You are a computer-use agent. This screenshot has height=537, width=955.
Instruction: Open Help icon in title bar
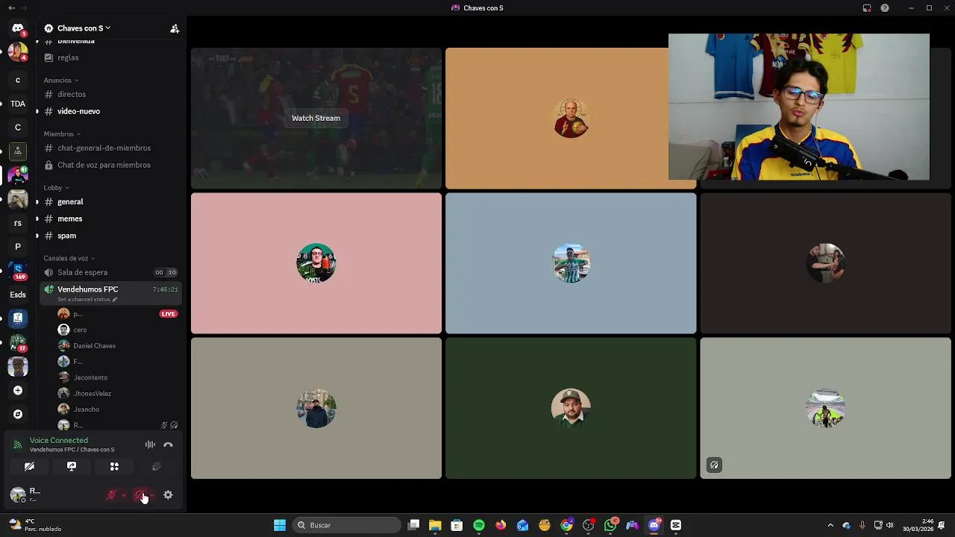point(885,8)
